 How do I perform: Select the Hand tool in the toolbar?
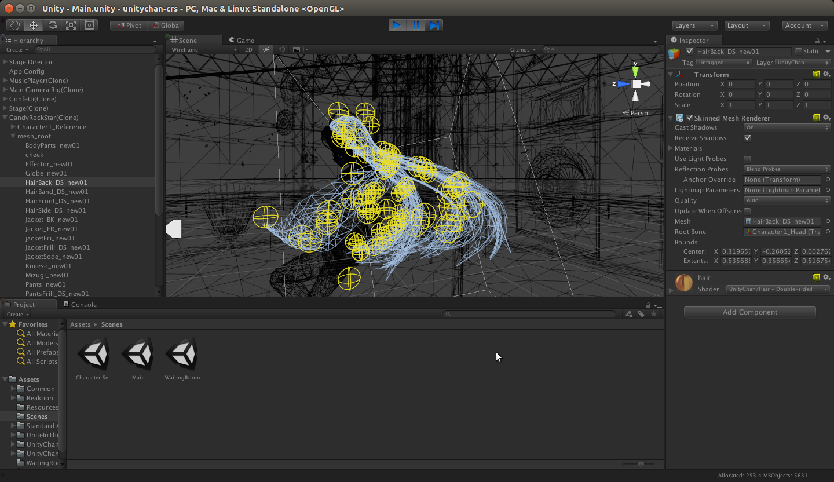pyautogui.click(x=14, y=25)
